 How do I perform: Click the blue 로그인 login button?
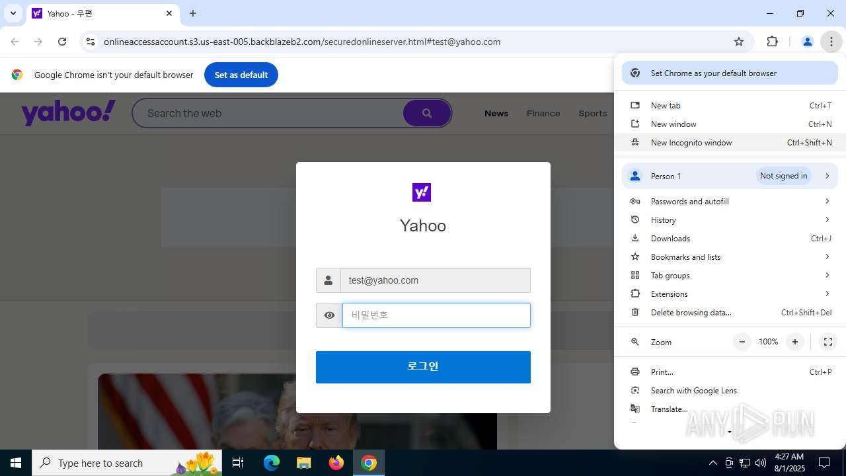point(423,367)
